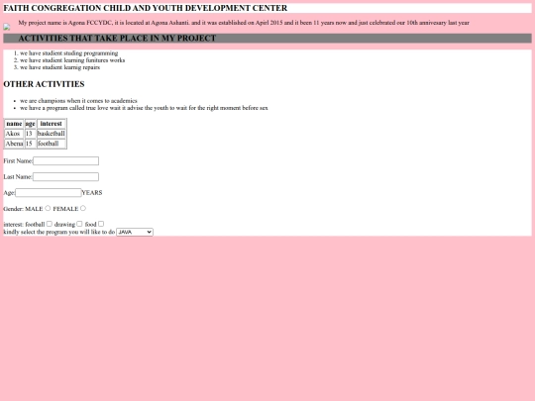Open the JAVA program dropdown
535x401 pixels.
click(135, 232)
